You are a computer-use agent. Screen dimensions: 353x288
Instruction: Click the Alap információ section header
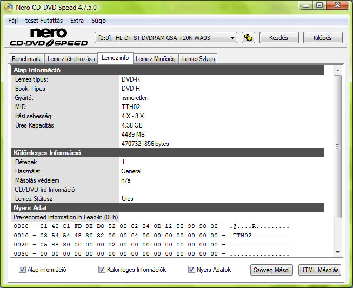click(168, 70)
